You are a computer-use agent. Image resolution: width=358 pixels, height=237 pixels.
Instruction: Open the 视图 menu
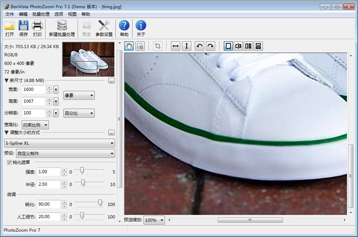click(72, 14)
